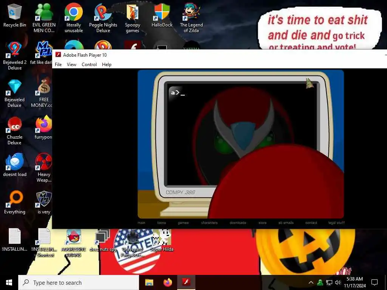Open The Legend of Zilda shortcut

pos(191,18)
